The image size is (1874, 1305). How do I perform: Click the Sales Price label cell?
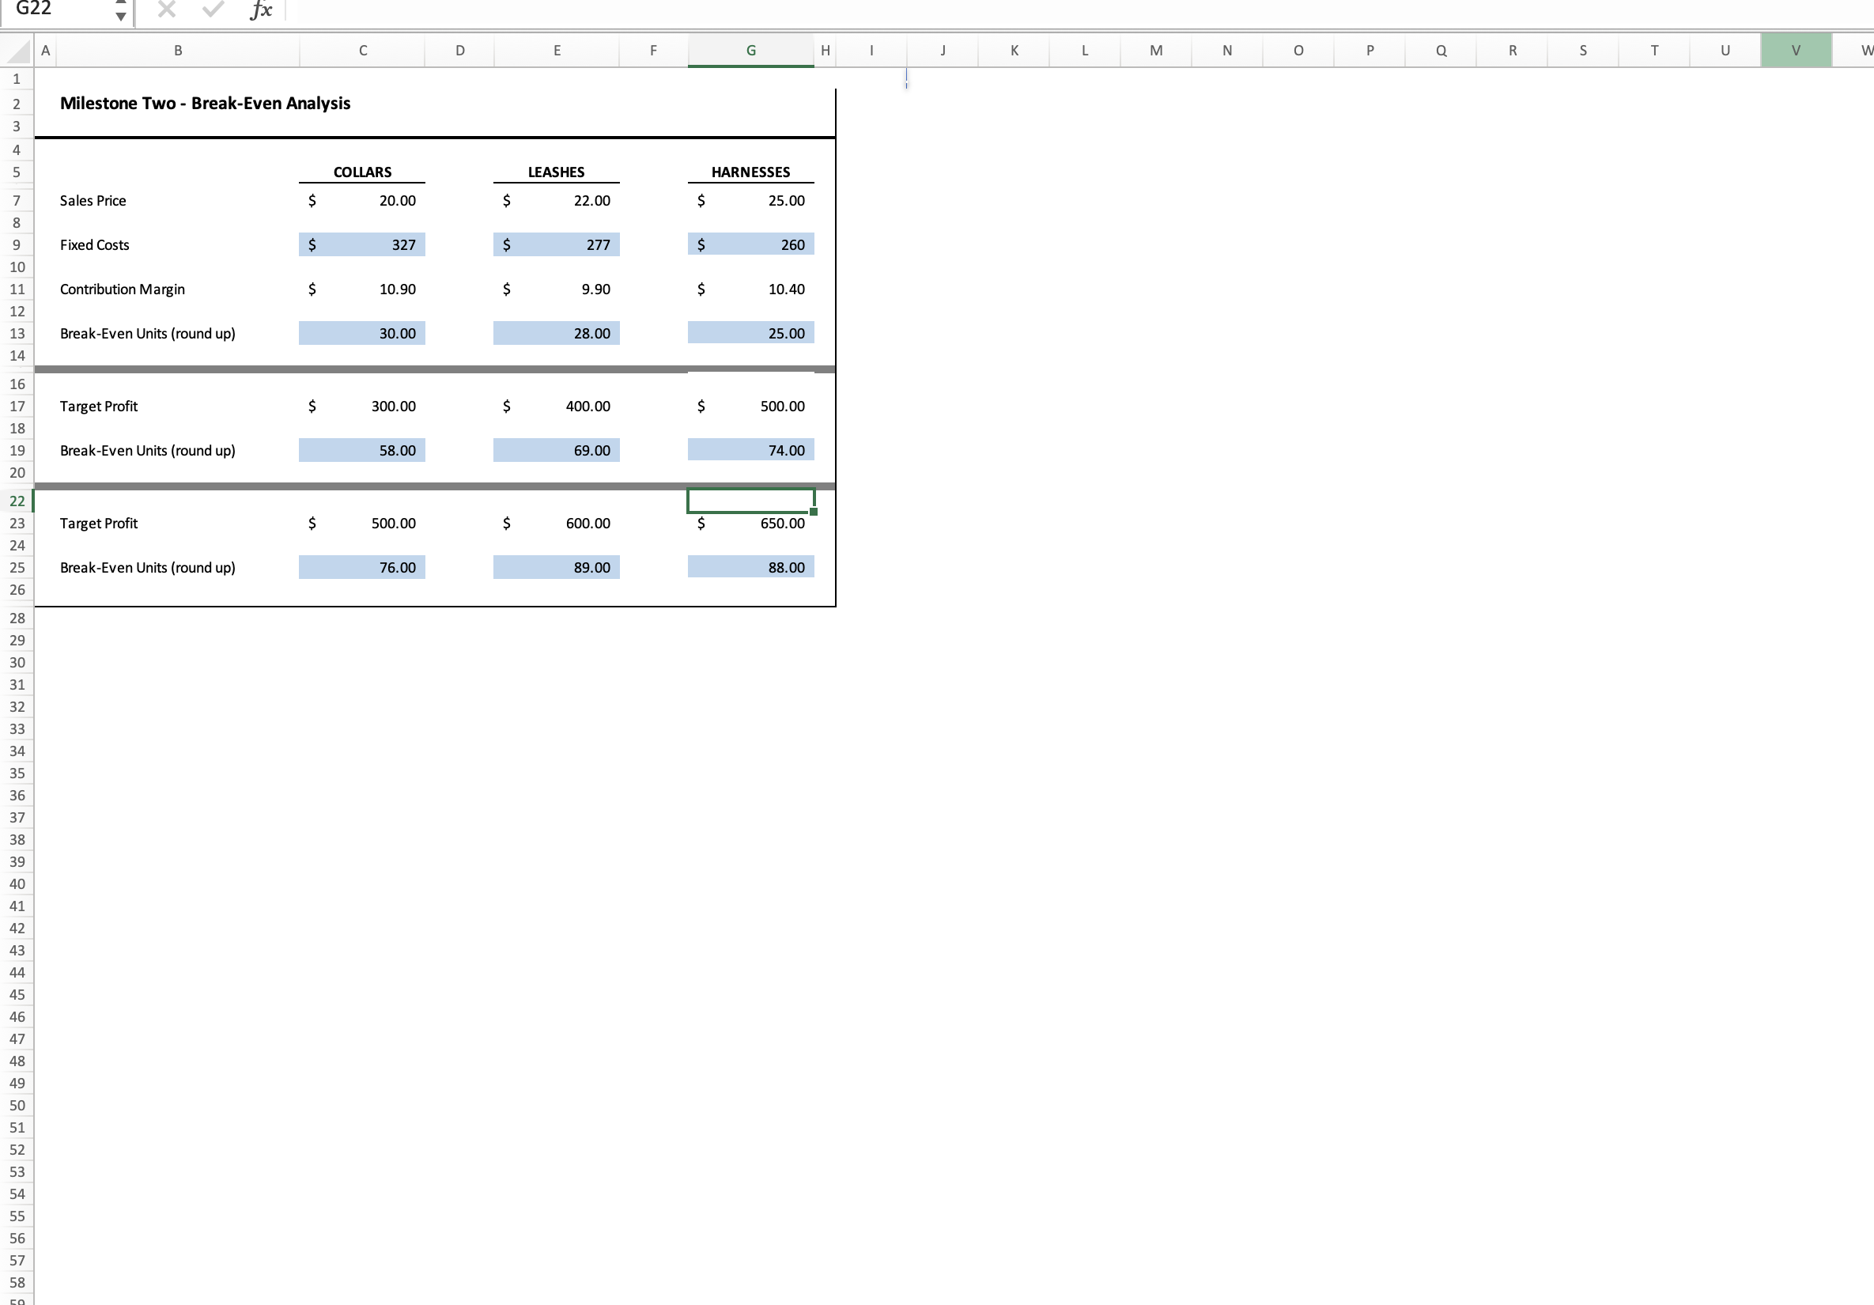(93, 200)
